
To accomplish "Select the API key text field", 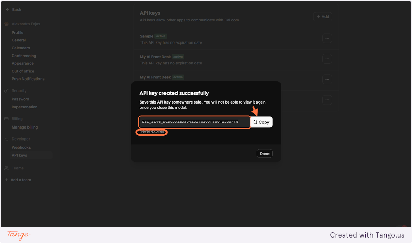I will click(194, 122).
